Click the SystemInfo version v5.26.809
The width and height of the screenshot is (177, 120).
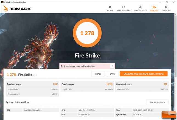[137, 114]
